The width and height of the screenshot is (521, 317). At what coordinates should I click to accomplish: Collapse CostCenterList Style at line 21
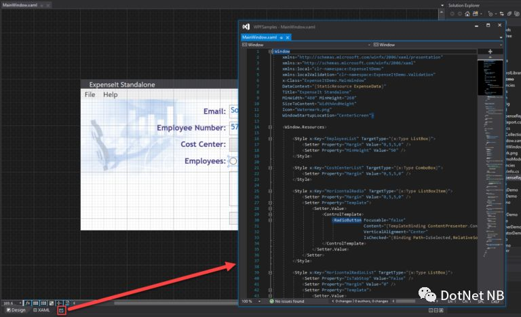(270, 168)
